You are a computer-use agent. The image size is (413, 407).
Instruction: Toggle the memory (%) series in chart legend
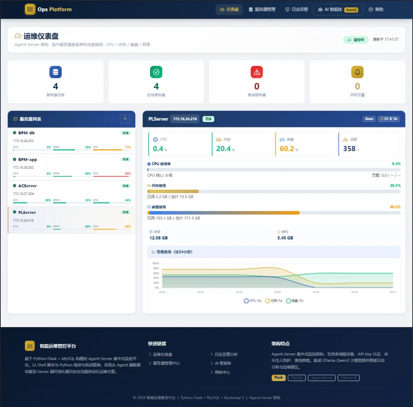point(274,301)
